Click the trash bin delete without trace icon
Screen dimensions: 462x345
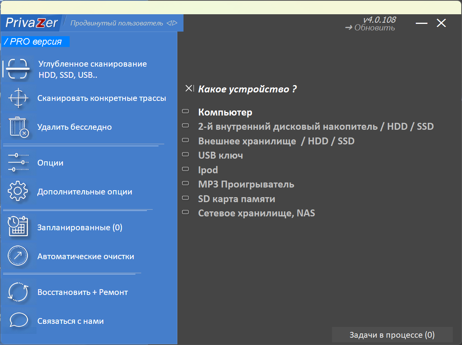coord(18,127)
